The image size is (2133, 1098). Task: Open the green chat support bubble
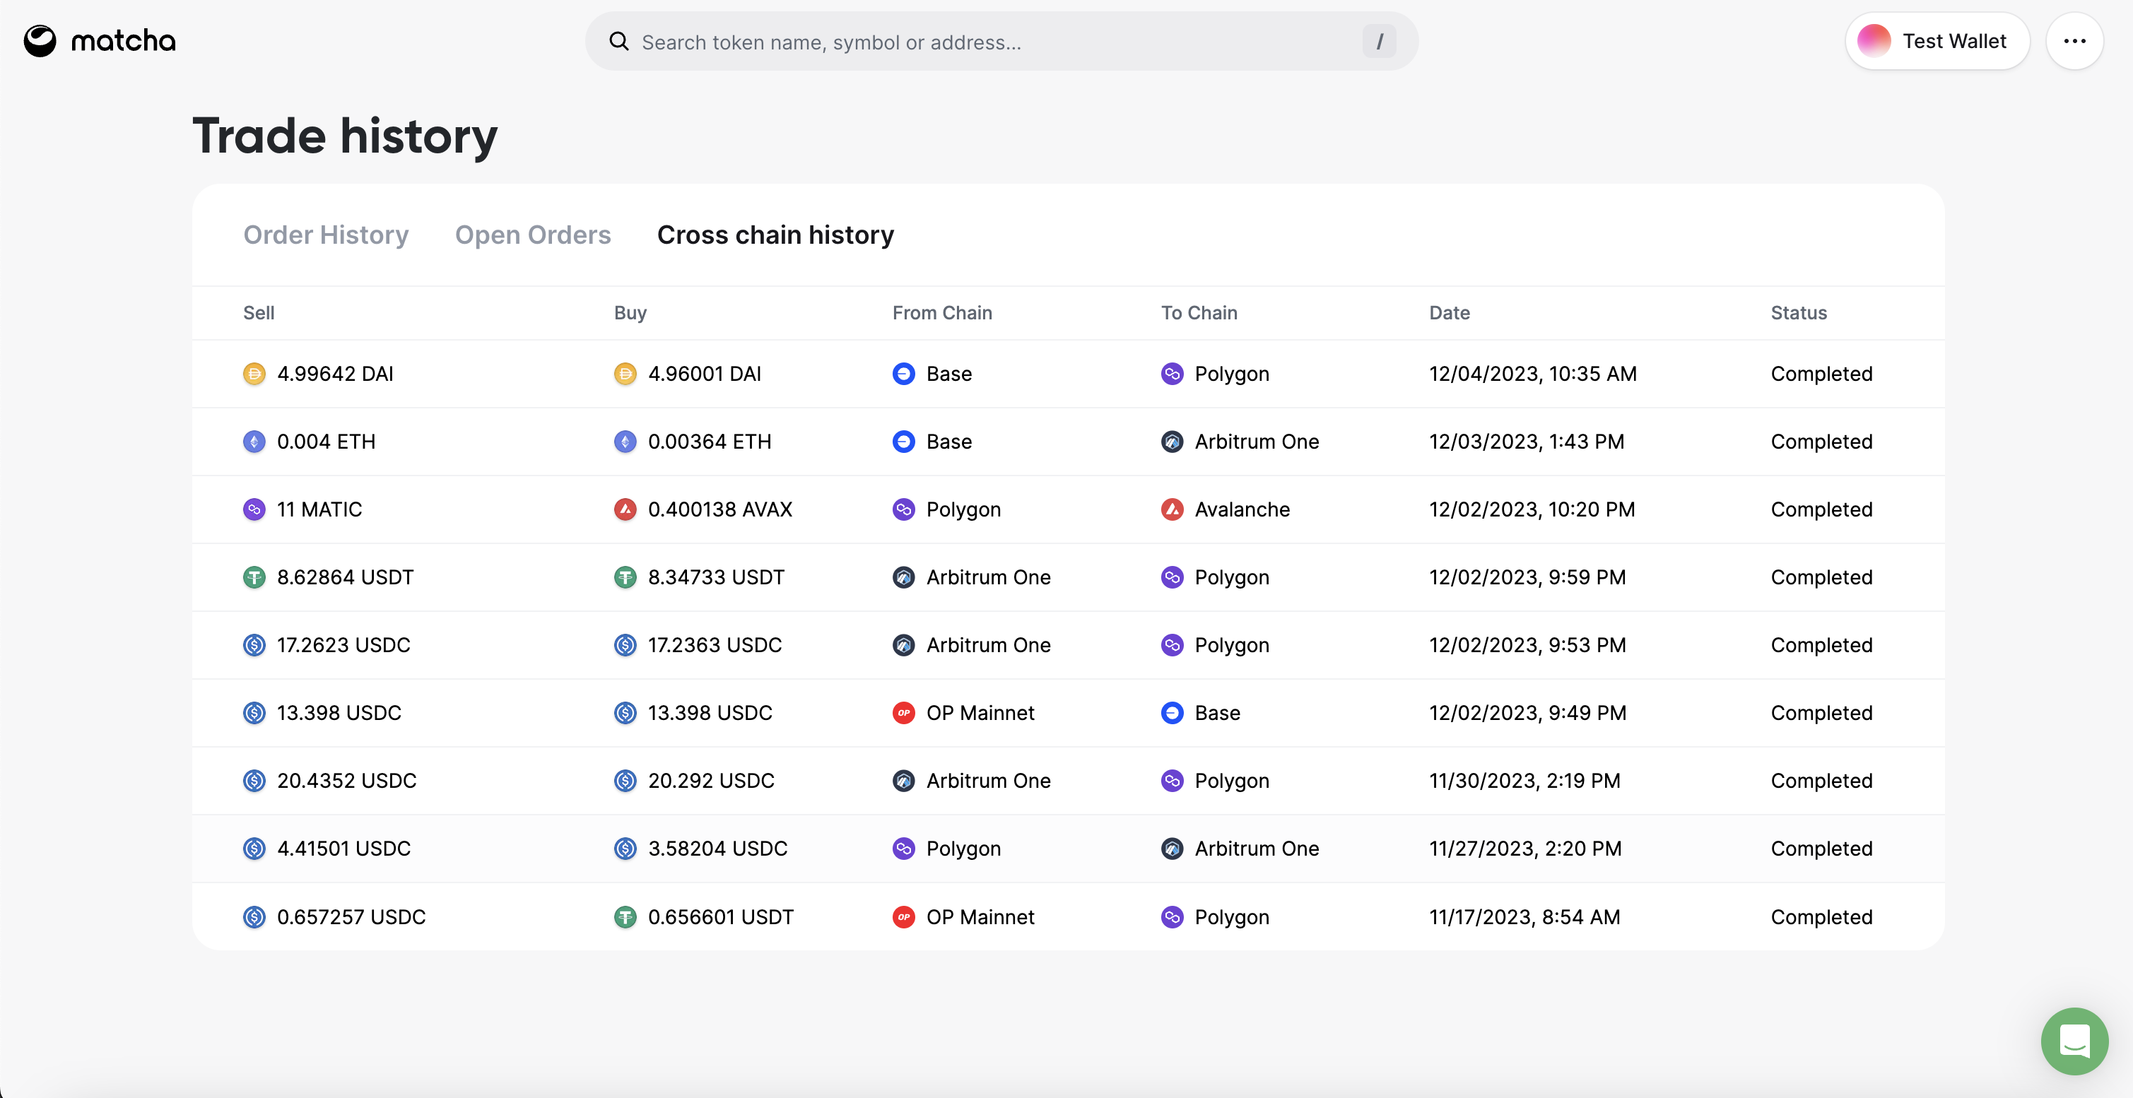click(2074, 1040)
